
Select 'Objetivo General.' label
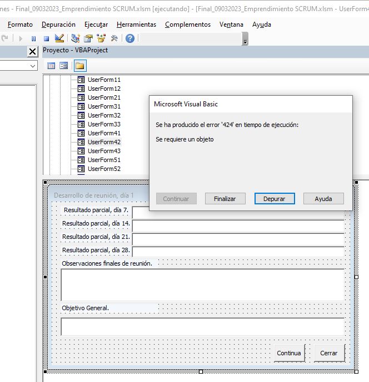click(85, 308)
